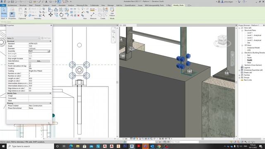
Task: Select the Offset tool
Action: point(56,10)
